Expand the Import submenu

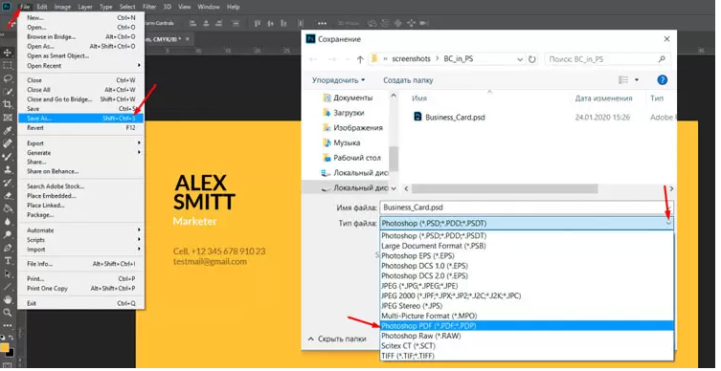tap(81, 250)
